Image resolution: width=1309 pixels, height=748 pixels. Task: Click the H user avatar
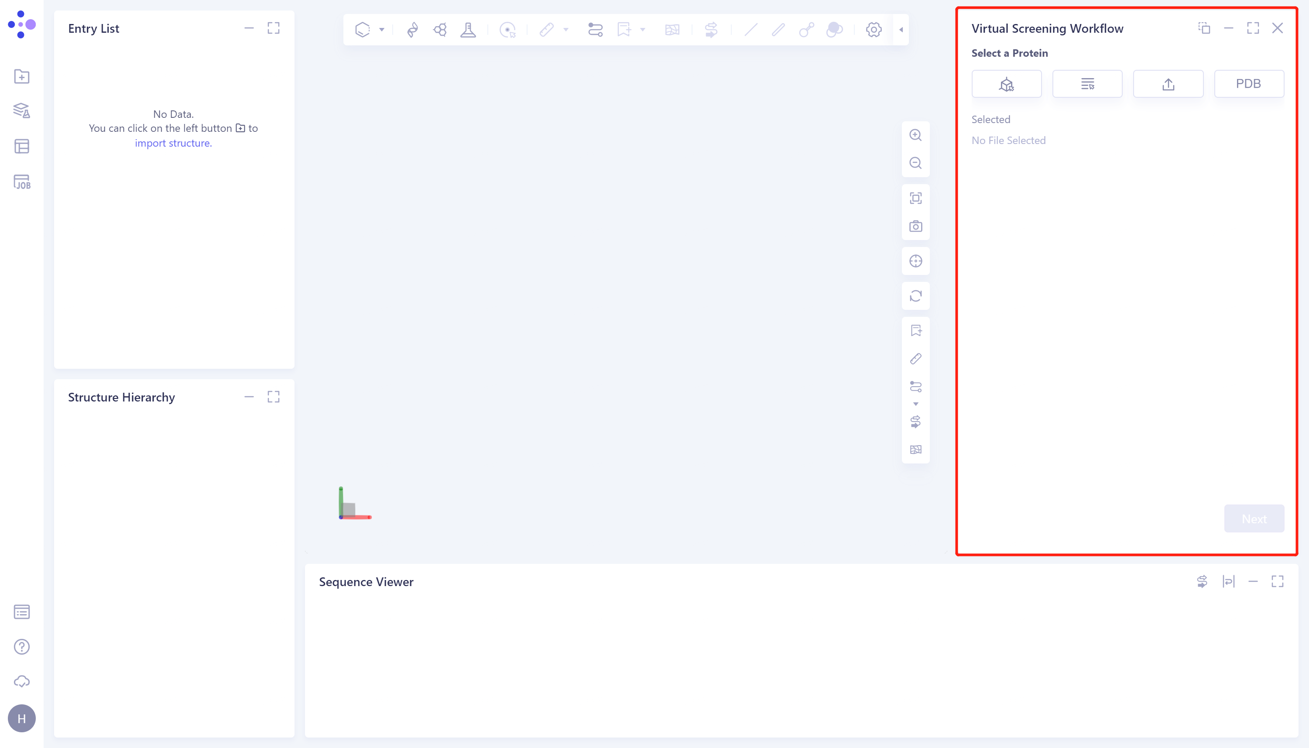coord(21,718)
